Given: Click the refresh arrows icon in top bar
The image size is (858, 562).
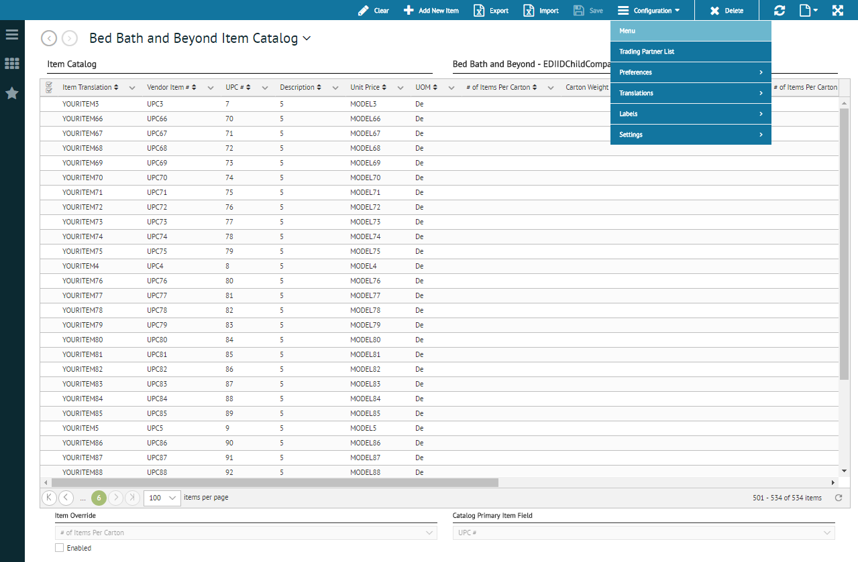Looking at the screenshot, I should click(779, 10).
